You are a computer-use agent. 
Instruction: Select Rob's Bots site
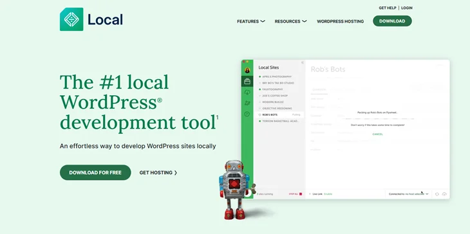point(279,114)
